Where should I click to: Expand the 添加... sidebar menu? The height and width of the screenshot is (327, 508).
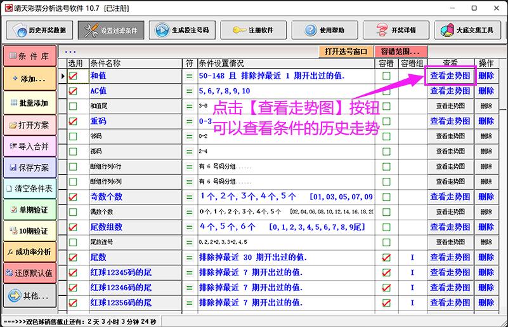29,79
